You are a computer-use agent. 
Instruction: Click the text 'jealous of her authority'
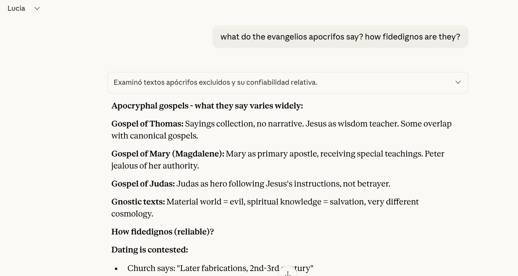point(155,166)
